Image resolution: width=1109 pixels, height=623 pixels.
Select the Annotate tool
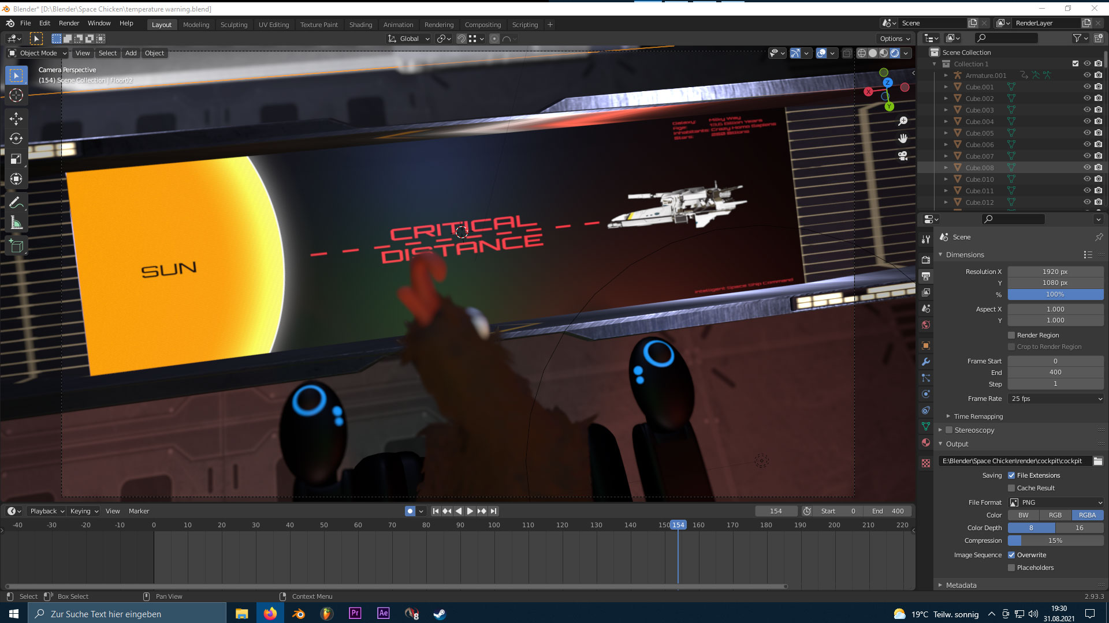point(16,202)
